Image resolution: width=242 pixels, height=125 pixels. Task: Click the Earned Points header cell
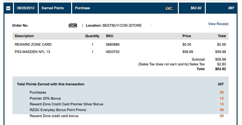click(55, 8)
